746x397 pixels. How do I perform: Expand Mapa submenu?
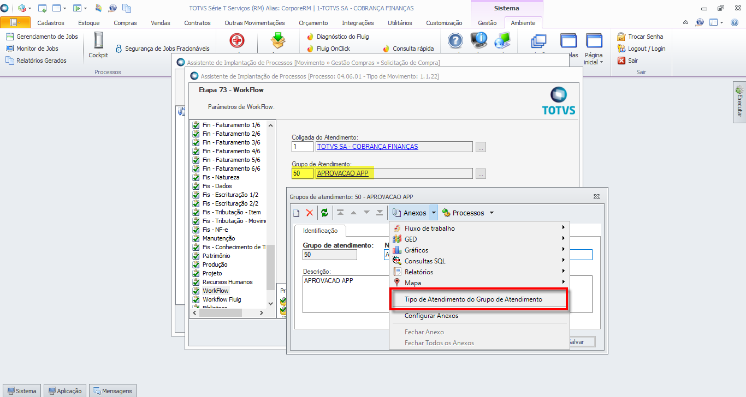[x=479, y=282]
